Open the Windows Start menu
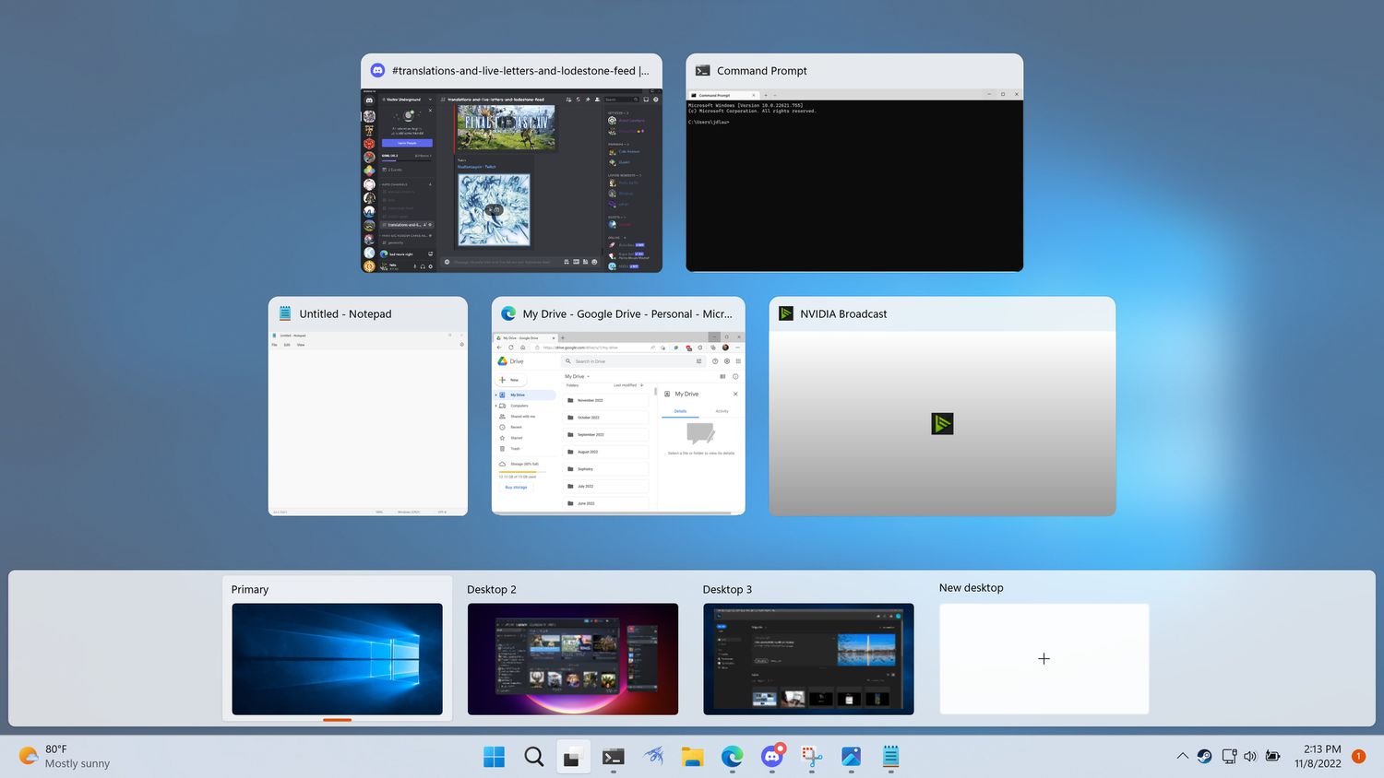Viewport: 1384px width, 778px height. [x=494, y=757]
